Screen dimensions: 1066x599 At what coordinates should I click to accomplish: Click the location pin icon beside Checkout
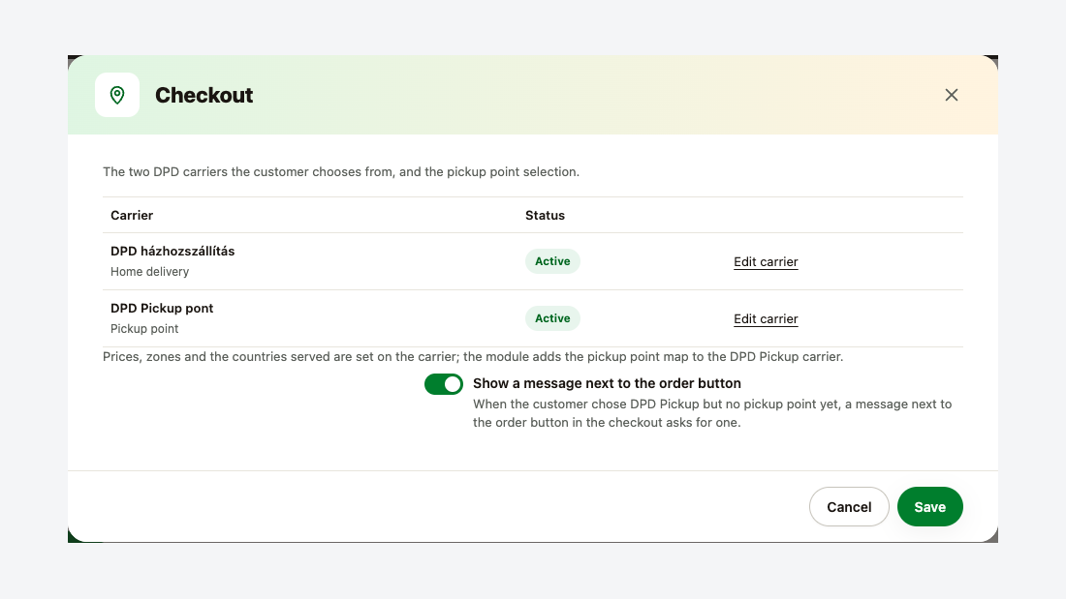tap(117, 95)
